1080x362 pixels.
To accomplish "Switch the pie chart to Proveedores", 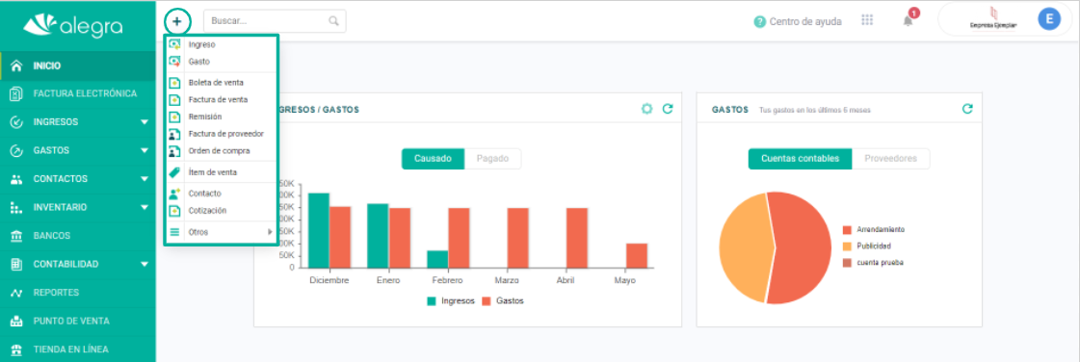I will 890,158.
